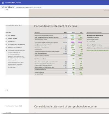Open the Financial Statements section link
This screenshot has height=114, width=109.
(x=13, y=47)
